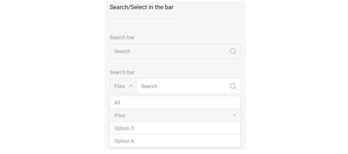
Task: Click the magnifier icon beside the Files filter
Action: click(x=233, y=86)
